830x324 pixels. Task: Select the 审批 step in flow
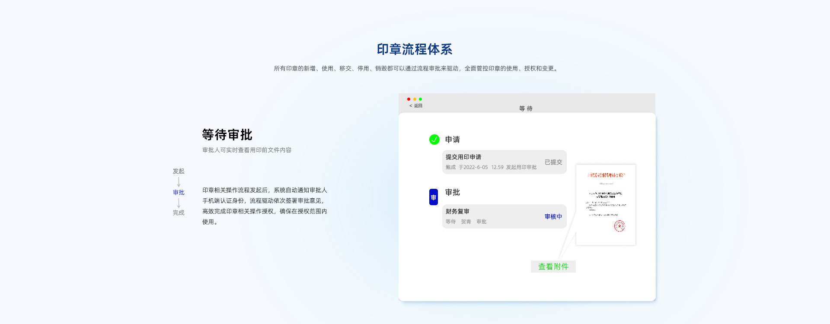point(179,192)
